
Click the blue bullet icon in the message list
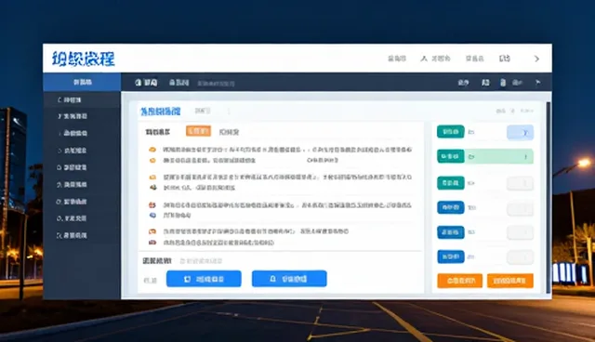[152, 215]
